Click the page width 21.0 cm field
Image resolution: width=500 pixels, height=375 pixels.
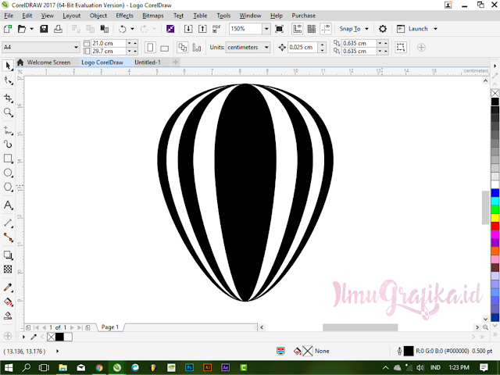point(109,43)
